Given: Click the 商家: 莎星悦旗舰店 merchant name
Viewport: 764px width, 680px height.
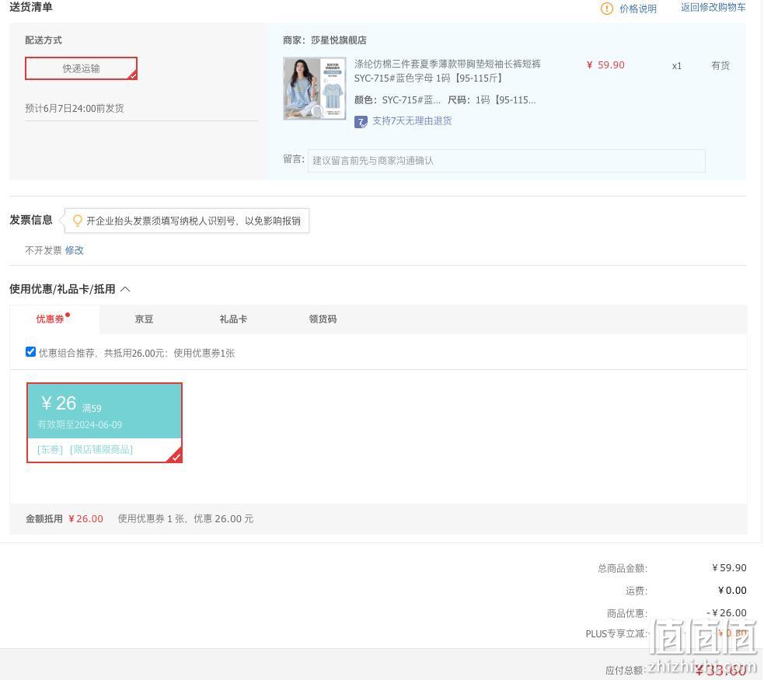Looking at the screenshot, I should click(x=325, y=40).
